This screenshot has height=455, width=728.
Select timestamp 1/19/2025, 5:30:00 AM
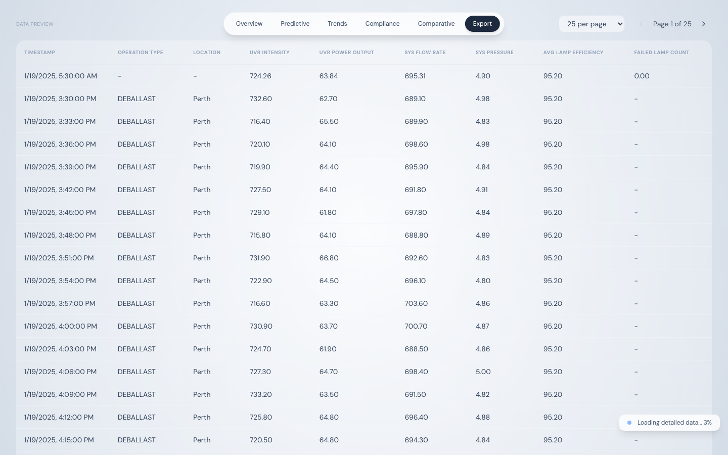61,76
